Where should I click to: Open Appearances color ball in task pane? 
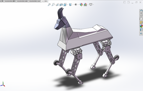(141, 26)
